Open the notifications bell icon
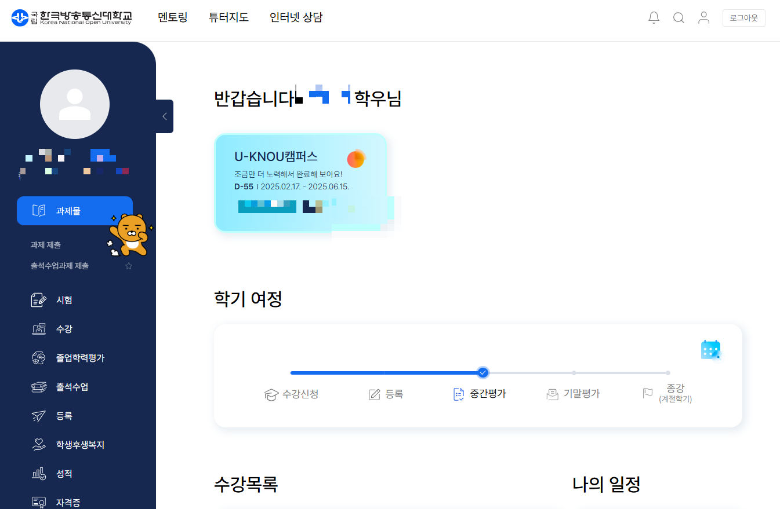Screen dimensions: 780x509 tap(654, 18)
